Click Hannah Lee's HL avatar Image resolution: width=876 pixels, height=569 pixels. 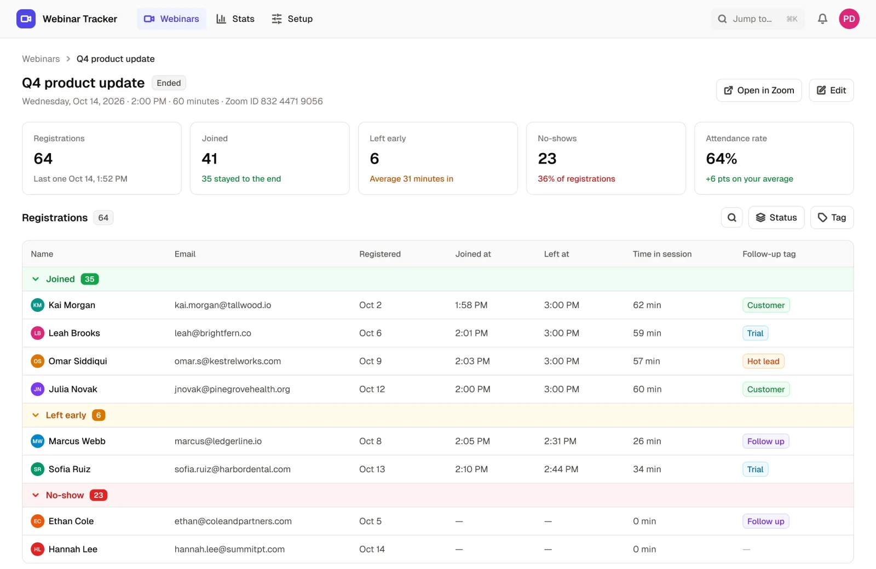[37, 549]
